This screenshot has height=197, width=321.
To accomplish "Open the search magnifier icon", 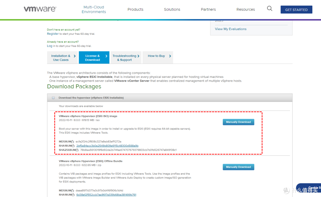I will click(270, 9).
